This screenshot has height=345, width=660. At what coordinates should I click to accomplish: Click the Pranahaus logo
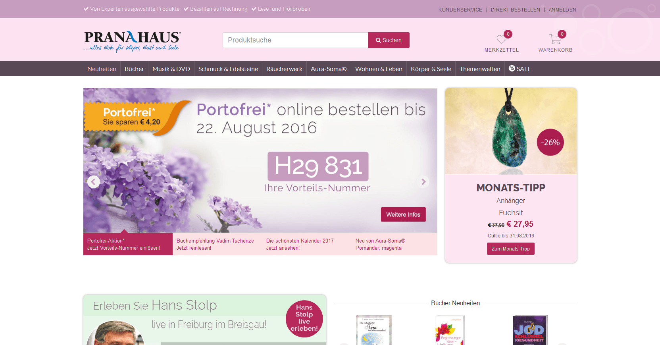coord(133,42)
